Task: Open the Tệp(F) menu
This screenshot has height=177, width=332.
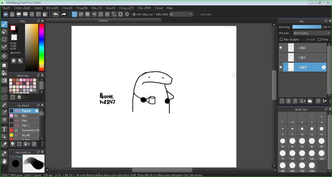Action: coord(6,8)
